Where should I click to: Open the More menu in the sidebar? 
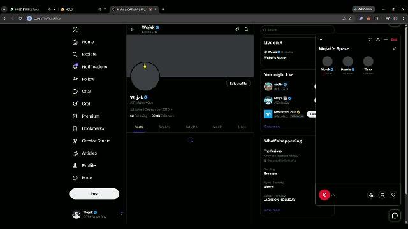point(82,178)
